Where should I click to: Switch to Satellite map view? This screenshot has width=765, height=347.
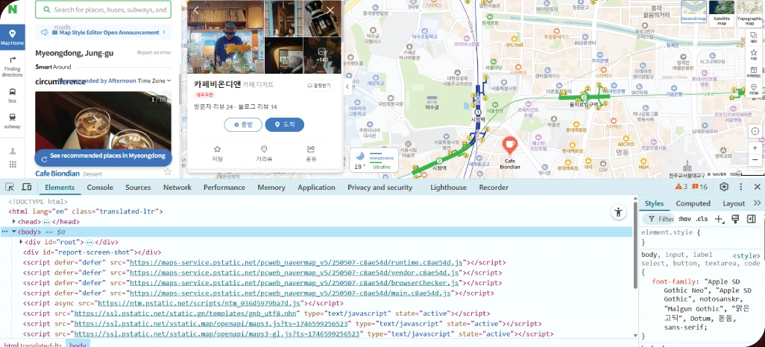pos(722,13)
